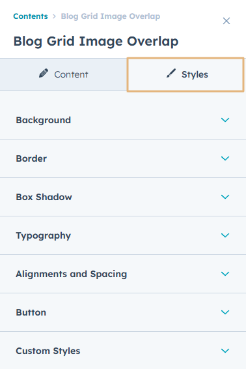
Task: Select the Styles tab label
Action: click(195, 74)
